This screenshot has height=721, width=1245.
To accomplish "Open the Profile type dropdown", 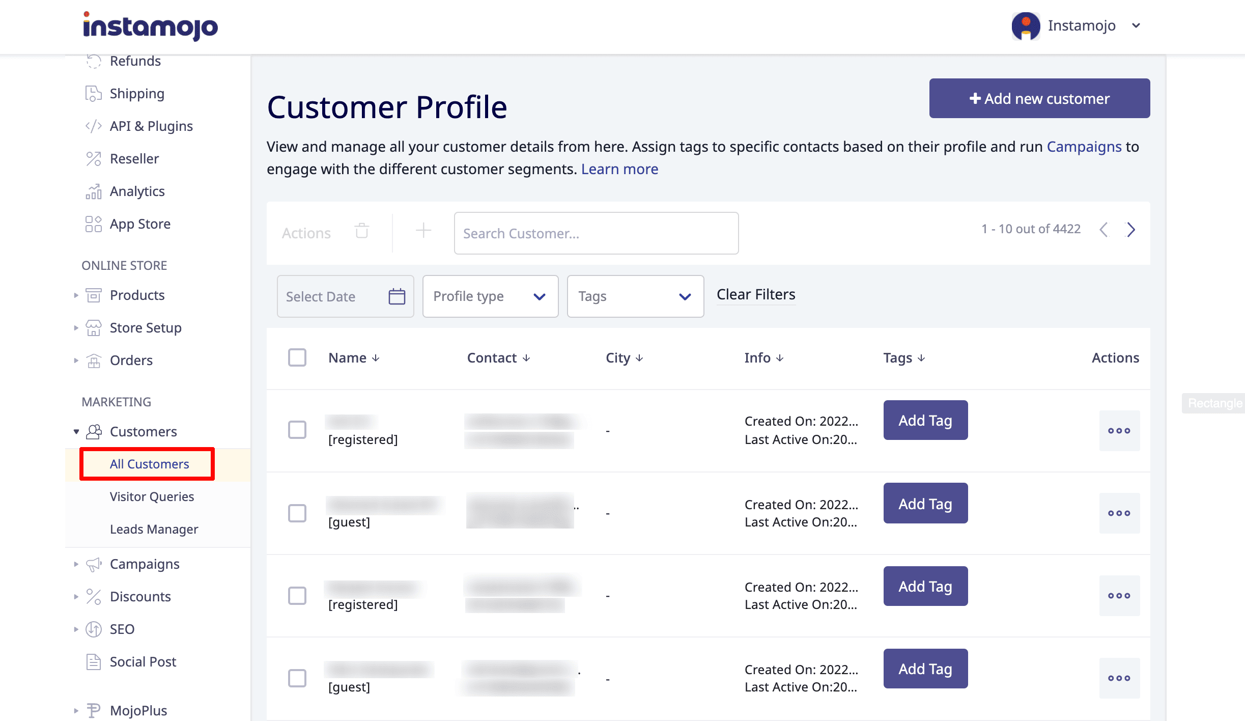I will tap(490, 296).
